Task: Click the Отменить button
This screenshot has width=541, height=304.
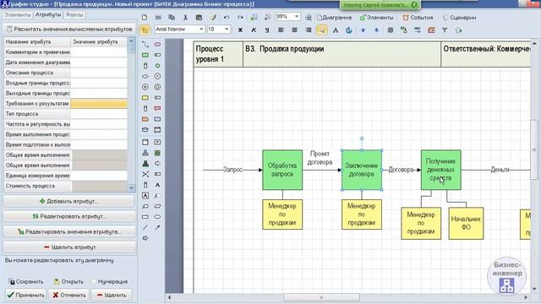Action: pos(69,295)
